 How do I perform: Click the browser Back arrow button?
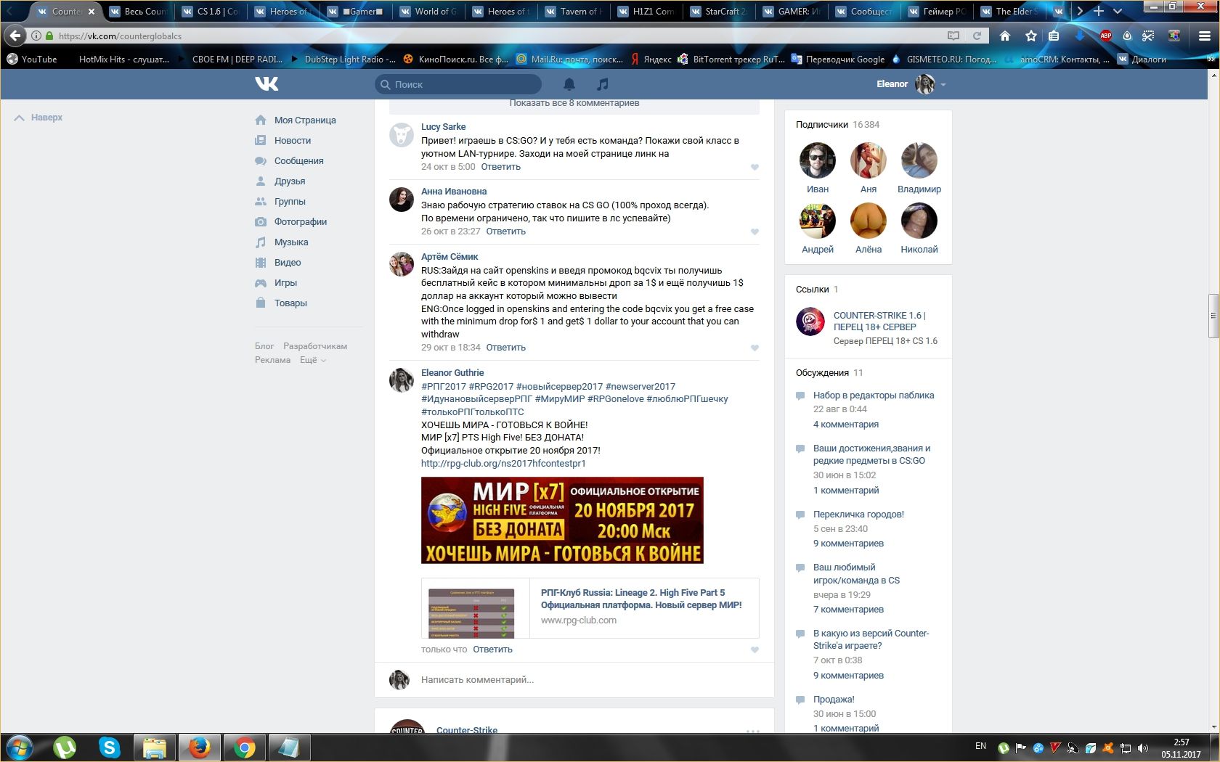point(14,36)
